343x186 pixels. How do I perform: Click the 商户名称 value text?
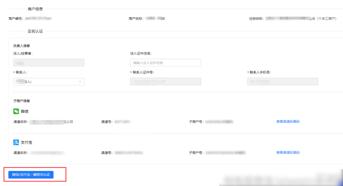(155, 19)
